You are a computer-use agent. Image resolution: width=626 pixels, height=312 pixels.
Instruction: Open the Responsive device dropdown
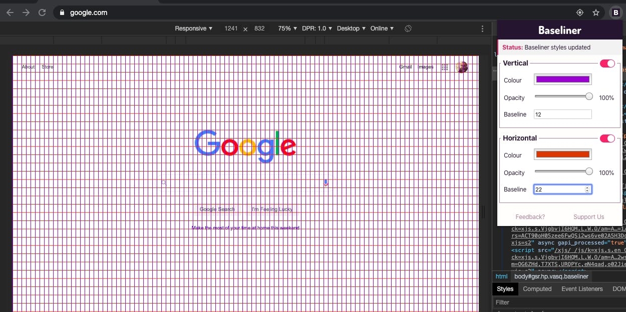(x=194, y=28)
